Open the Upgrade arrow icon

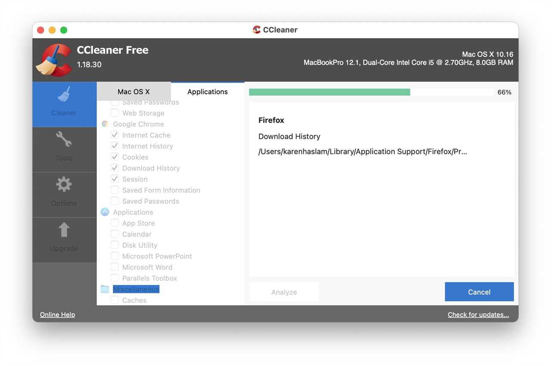64,230
